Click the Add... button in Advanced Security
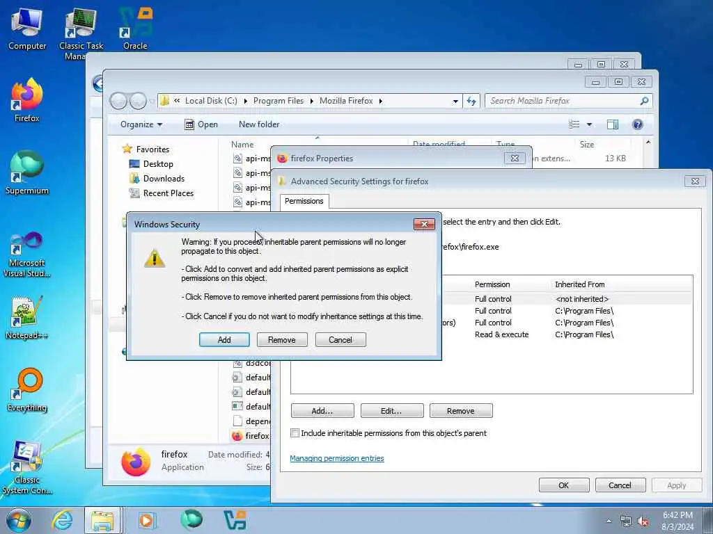 click(322, 410)
